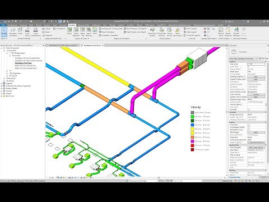Toggle the Sun Path checkbox

click(x=249, y=109)
